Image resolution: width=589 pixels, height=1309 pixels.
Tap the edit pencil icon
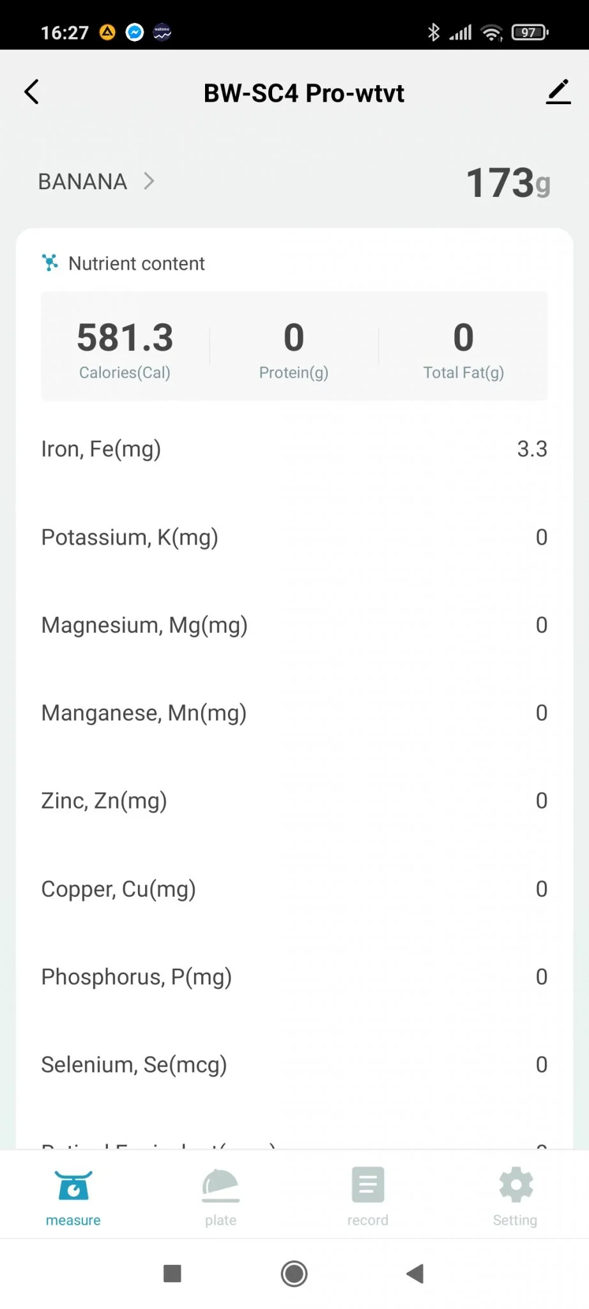pyautogui.click(x=558, y=92)
